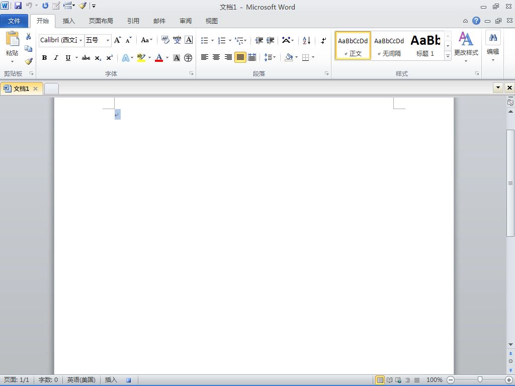Click the Paste clipboard icon

[x=13, y=40]
